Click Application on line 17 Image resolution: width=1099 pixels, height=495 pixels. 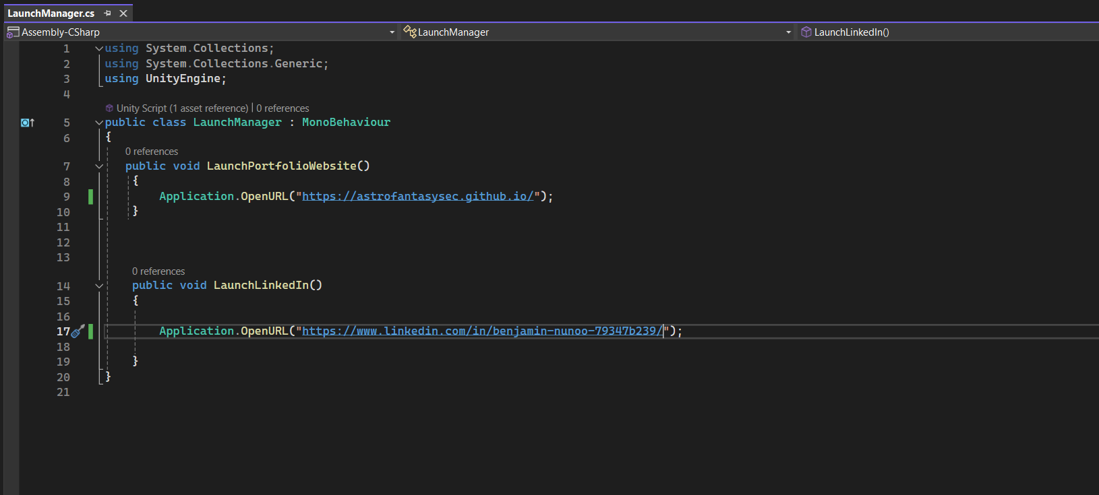(196, 331)
